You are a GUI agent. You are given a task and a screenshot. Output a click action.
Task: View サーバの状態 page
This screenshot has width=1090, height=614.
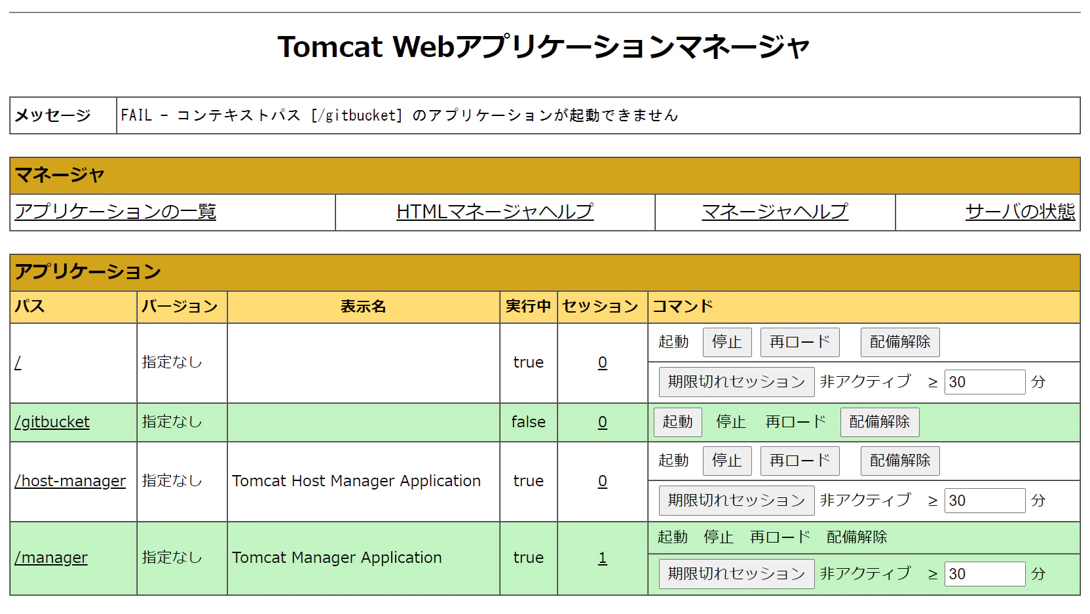point(1019,211)
